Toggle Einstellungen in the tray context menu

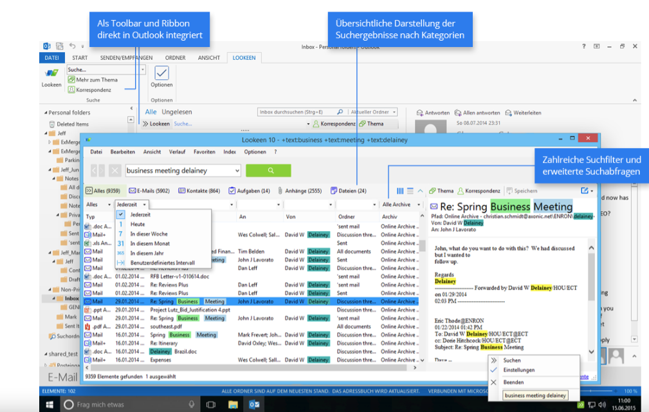coord(518,370)
